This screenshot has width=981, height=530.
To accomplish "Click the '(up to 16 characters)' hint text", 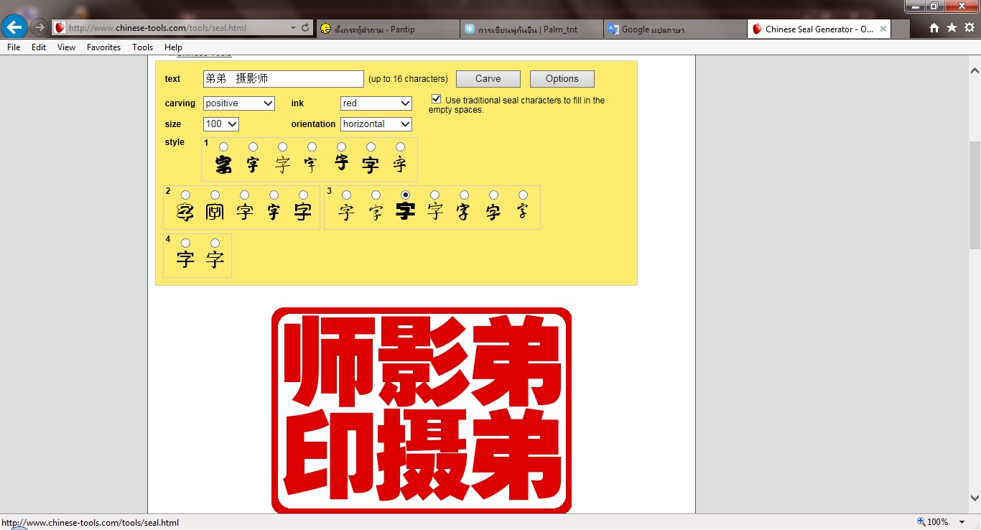I will (x=408, y=79).
